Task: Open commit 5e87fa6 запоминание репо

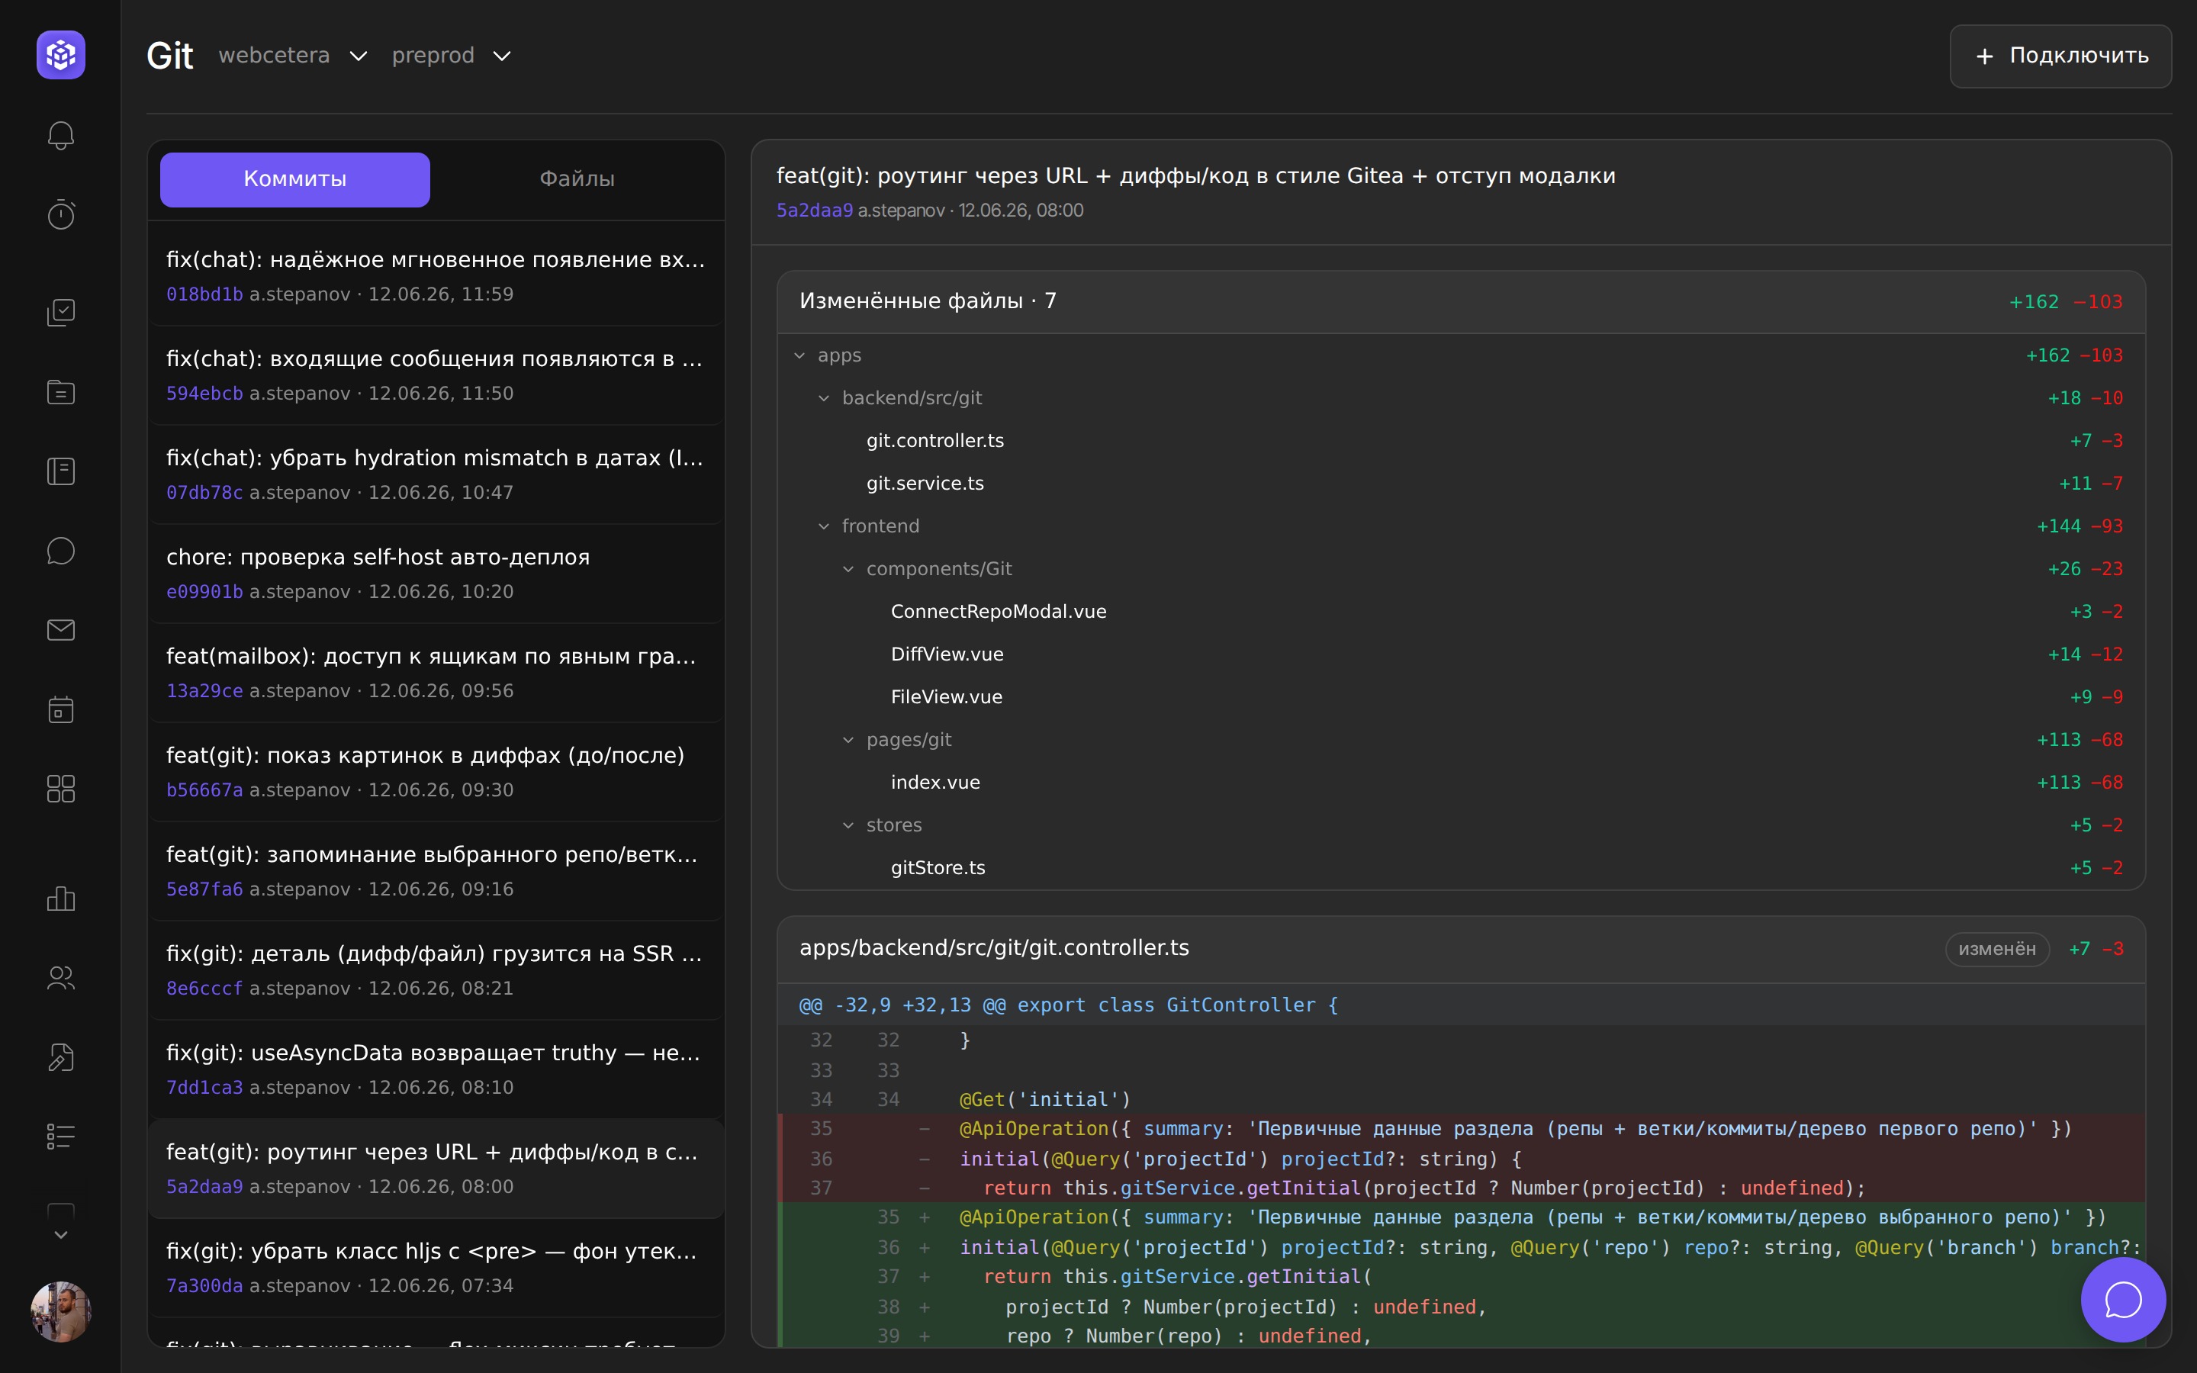Action: (x=436, y=871)
